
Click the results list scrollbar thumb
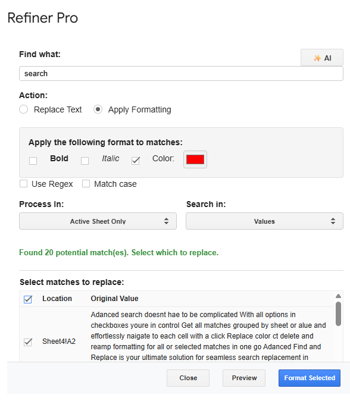pyautogui.click(x=338, y=314)
